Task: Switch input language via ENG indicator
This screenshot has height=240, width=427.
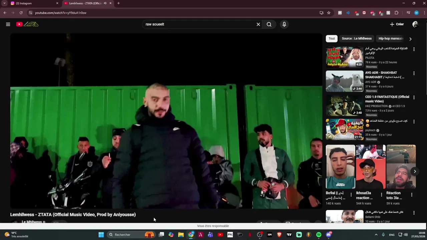Action: click(392, 235)
